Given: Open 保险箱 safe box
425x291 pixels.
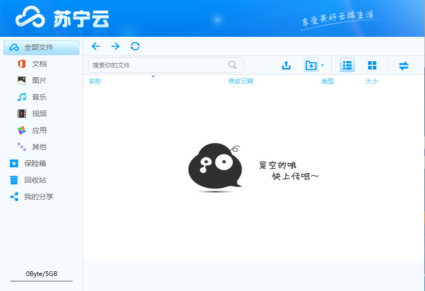Looking at the screenshot, I should coord(35,163).
